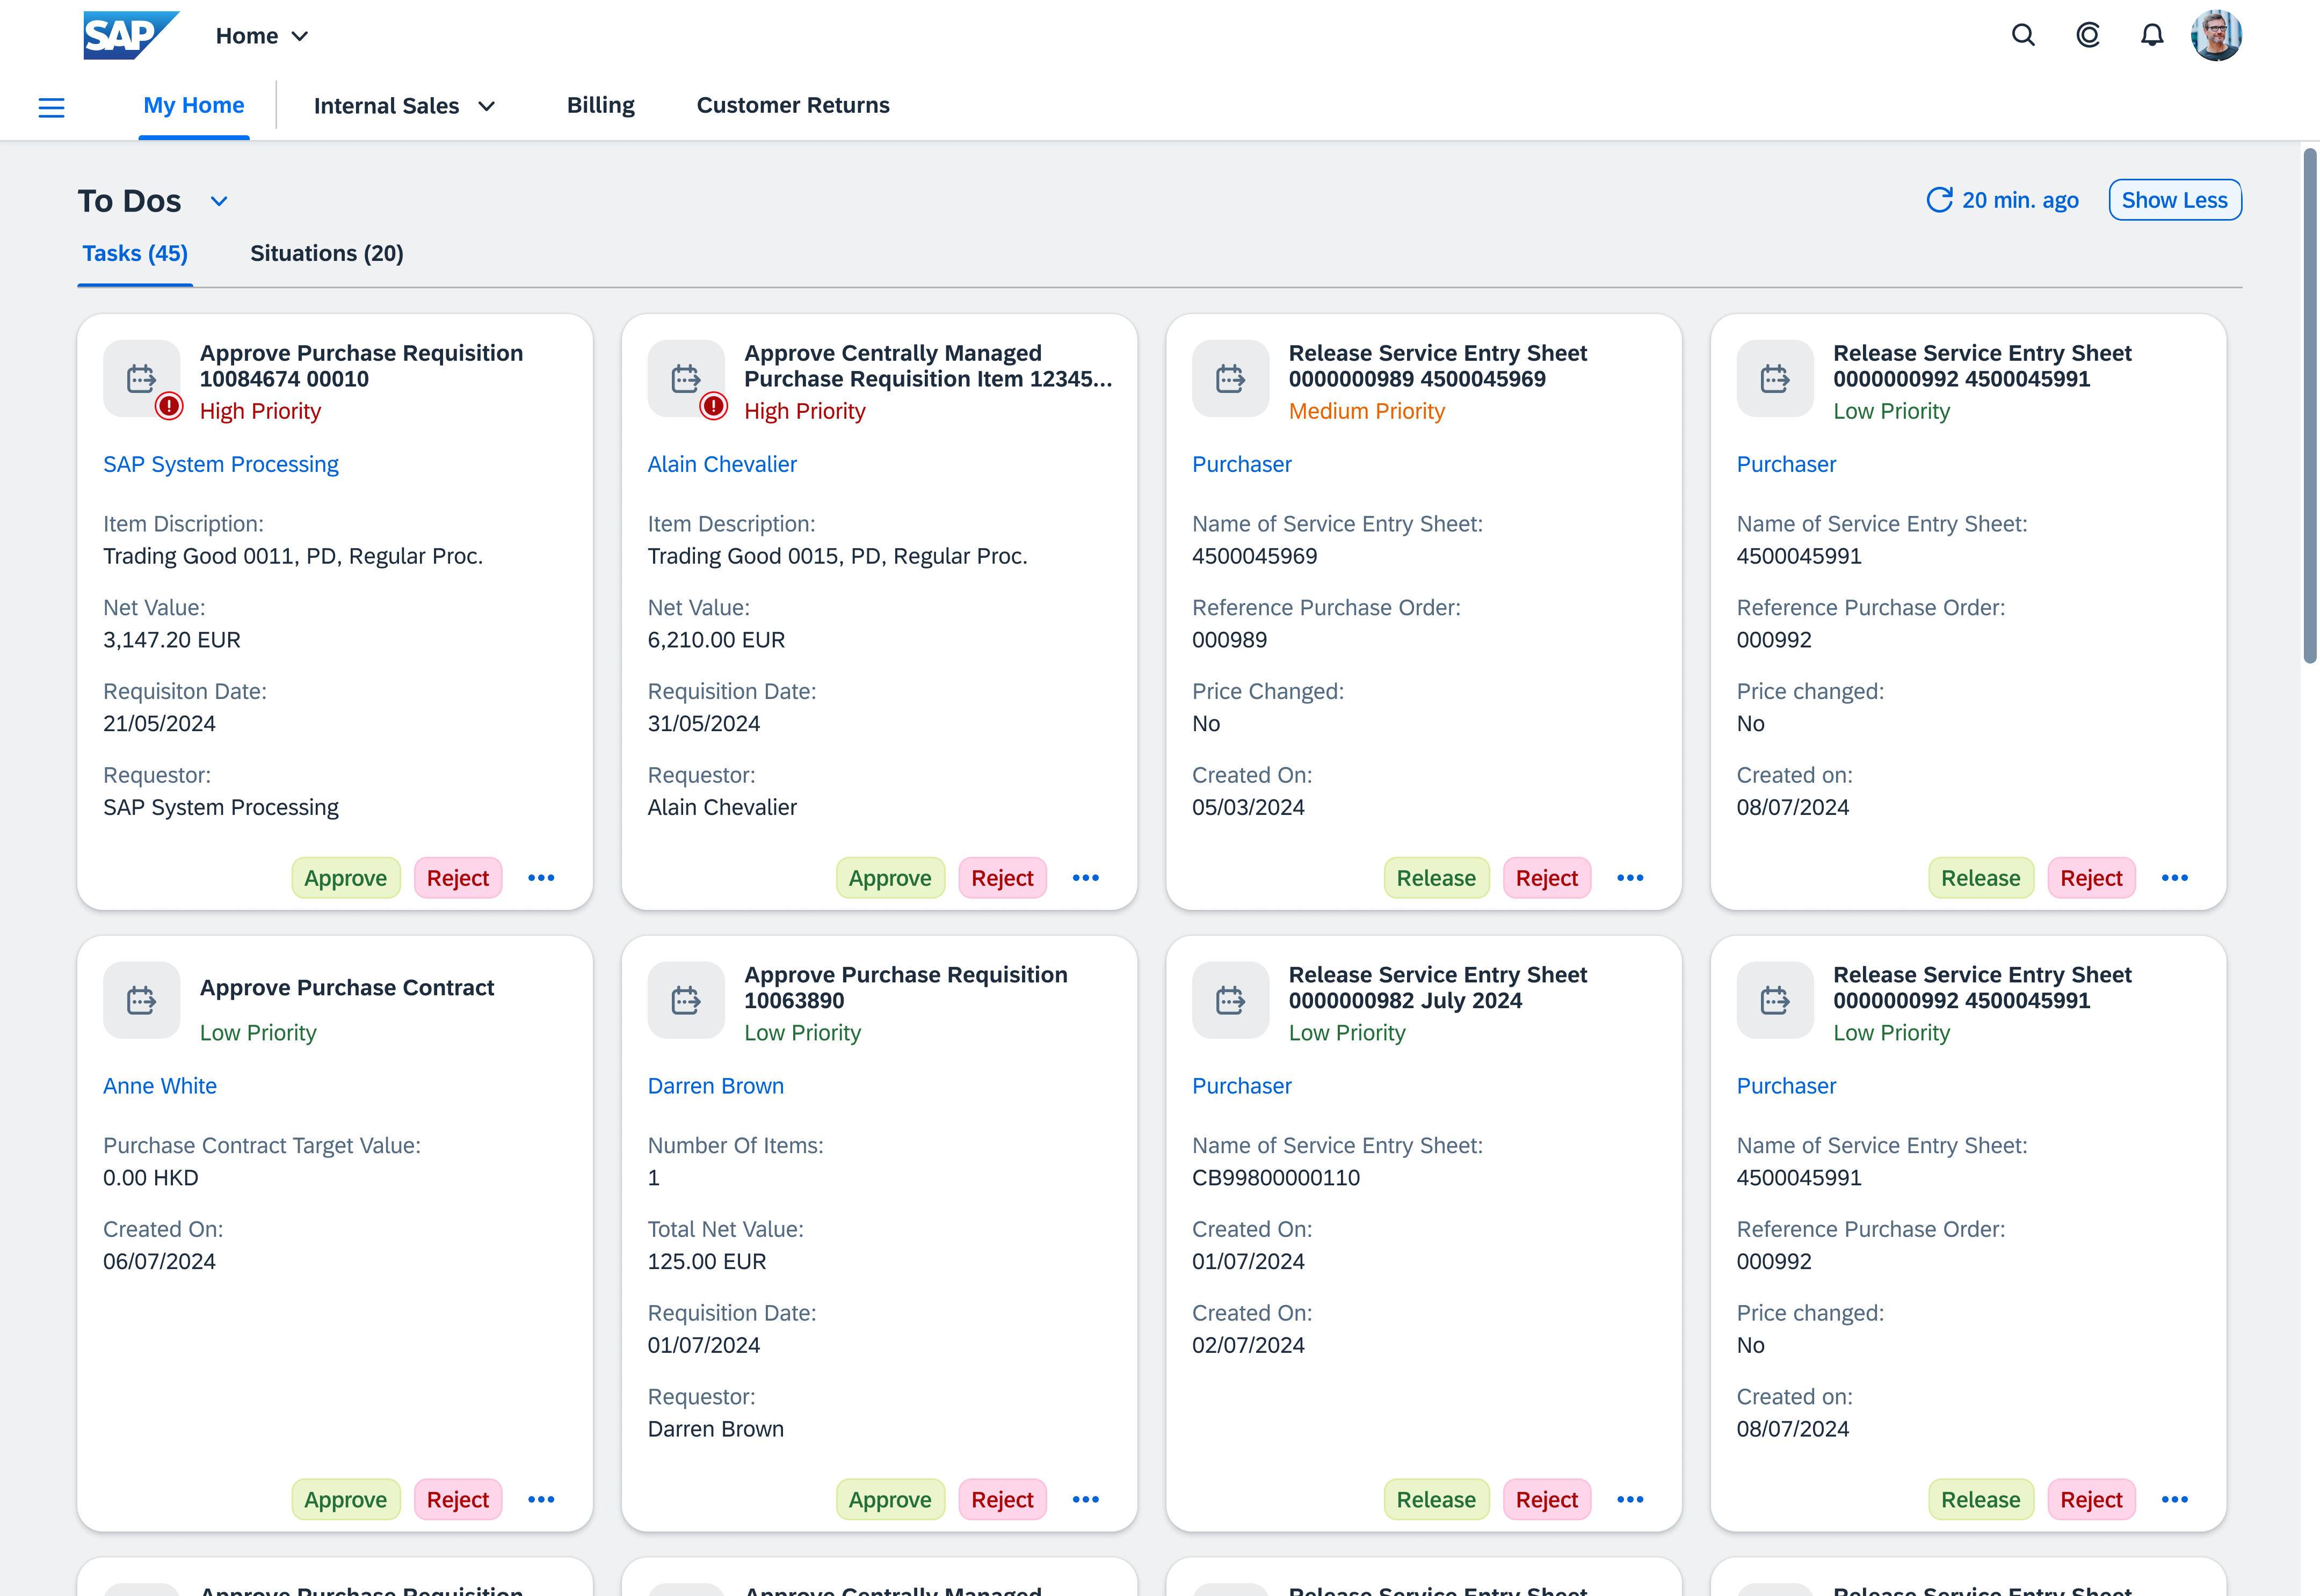The width and height of the screenshot is (2320, 1596).
Task: Open Alain Chevalier link
Action: pos(721,464)
